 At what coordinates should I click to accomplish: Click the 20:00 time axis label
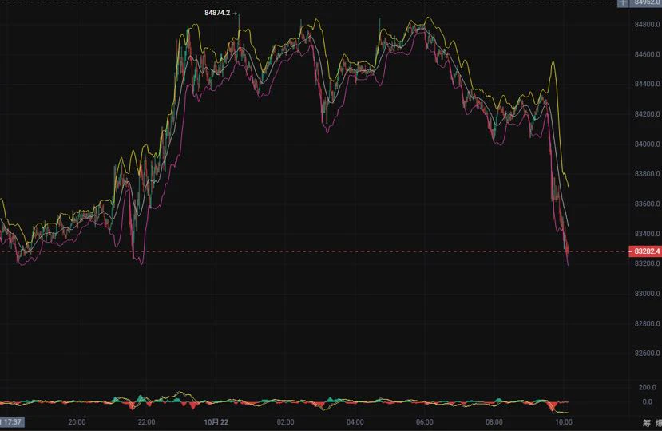point(77,422)
